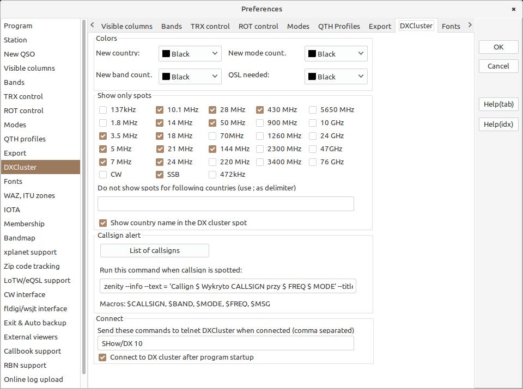Toggle the 144 MHz checkbox
The height and width of the screenshot is (389, 523).
coord(212,149)
